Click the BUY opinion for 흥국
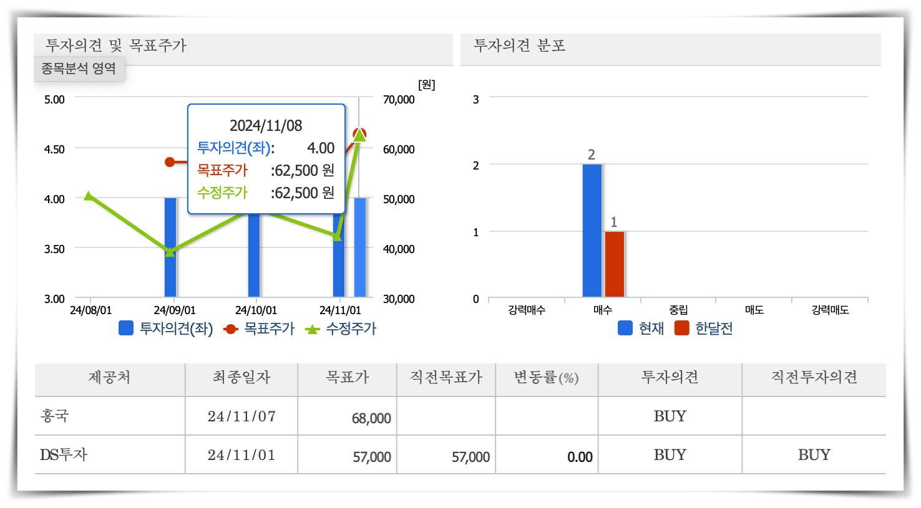The image size is (921, 508). coord(668,416)
